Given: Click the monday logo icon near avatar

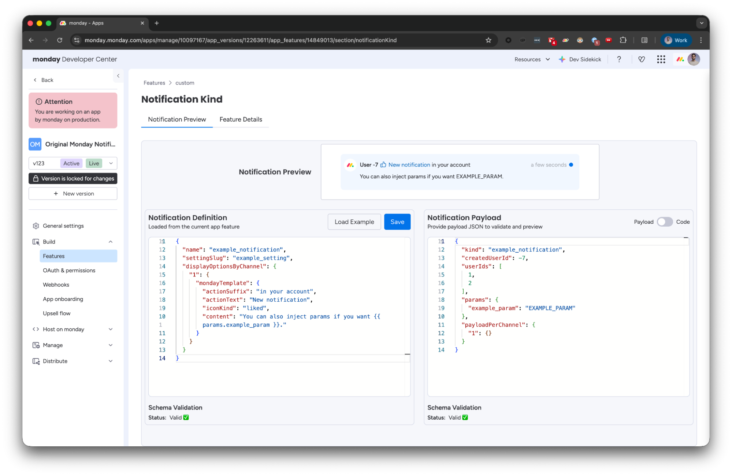Looking at the screenshot, I should point(680,59).
